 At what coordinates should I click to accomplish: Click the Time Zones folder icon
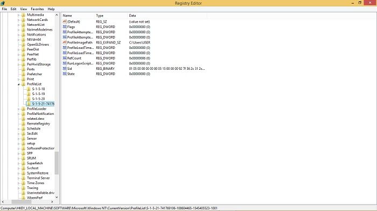point(23,183)
